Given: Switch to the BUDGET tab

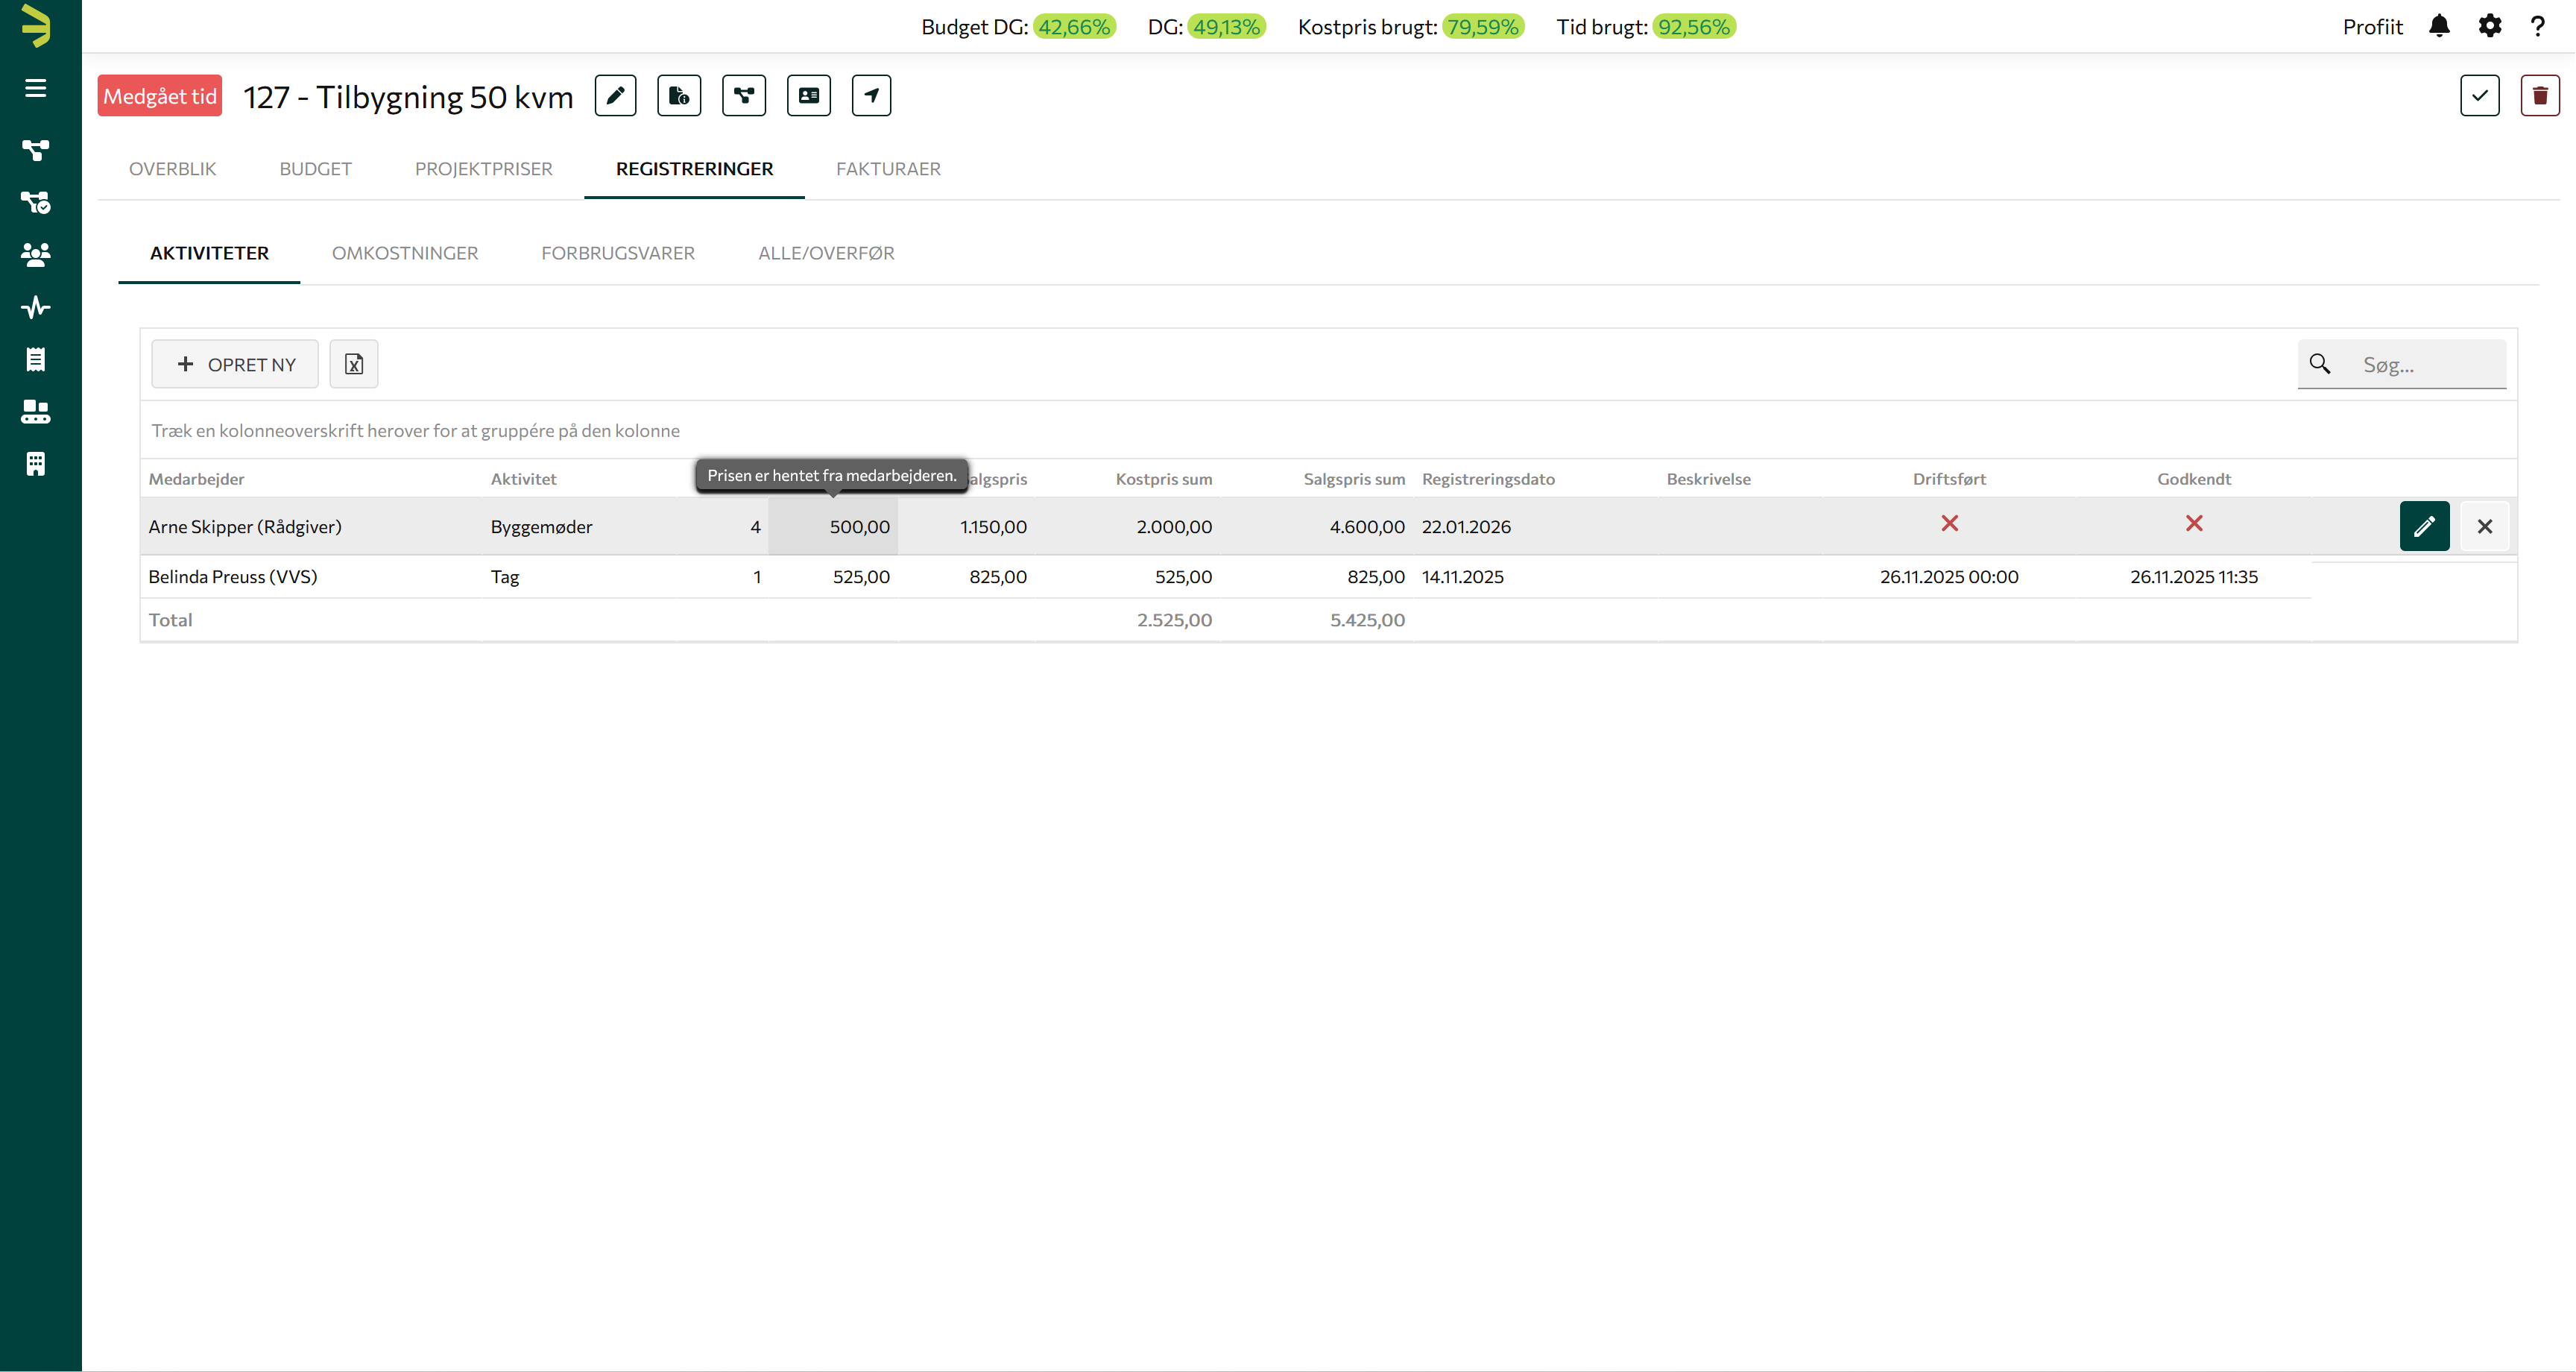Looking at the screenshot, I should click(x=315, y=169).
